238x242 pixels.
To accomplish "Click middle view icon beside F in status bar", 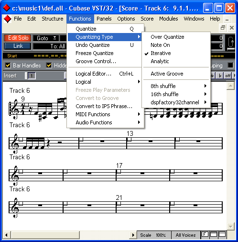I will (214, 234).
